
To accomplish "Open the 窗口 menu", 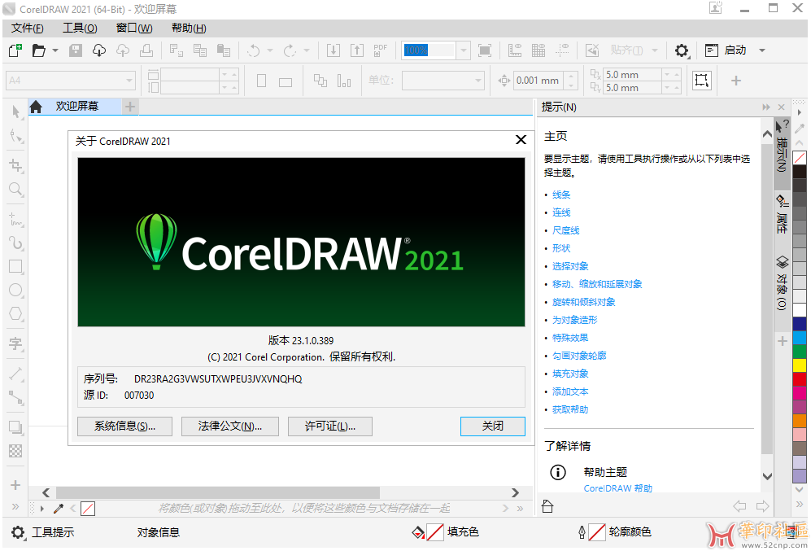I will point(134,28).
